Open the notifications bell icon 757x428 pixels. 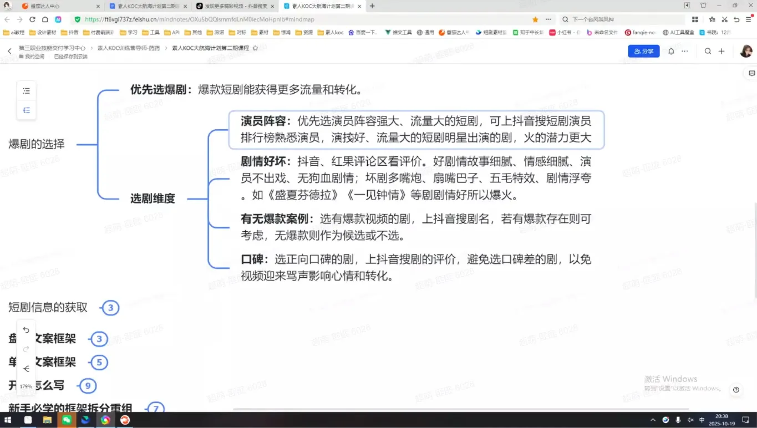[x=671, y=50]
